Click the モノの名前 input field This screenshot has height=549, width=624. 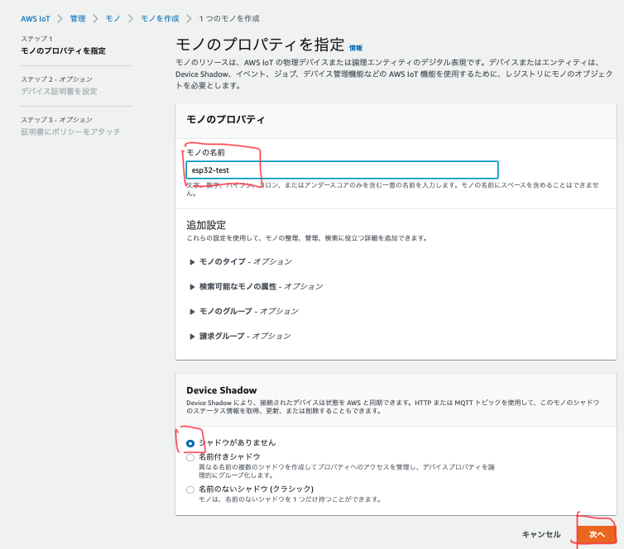pos(342,170)
